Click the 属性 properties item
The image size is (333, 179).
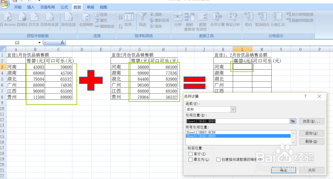(101, 20)
